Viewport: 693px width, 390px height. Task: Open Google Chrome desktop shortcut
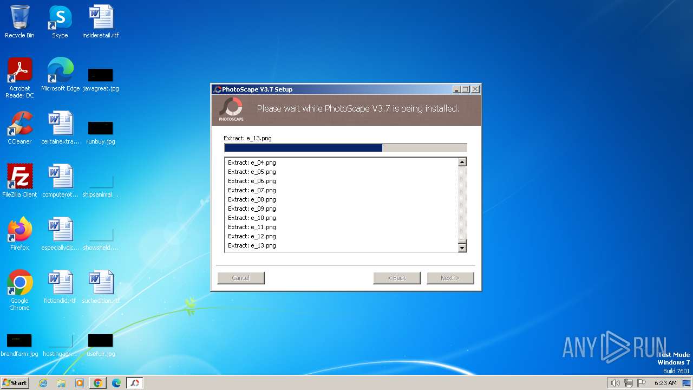[19, 290]
